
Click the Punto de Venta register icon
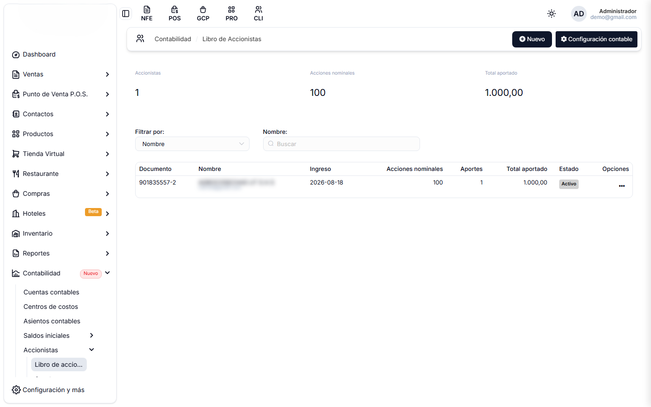[16, 94]
